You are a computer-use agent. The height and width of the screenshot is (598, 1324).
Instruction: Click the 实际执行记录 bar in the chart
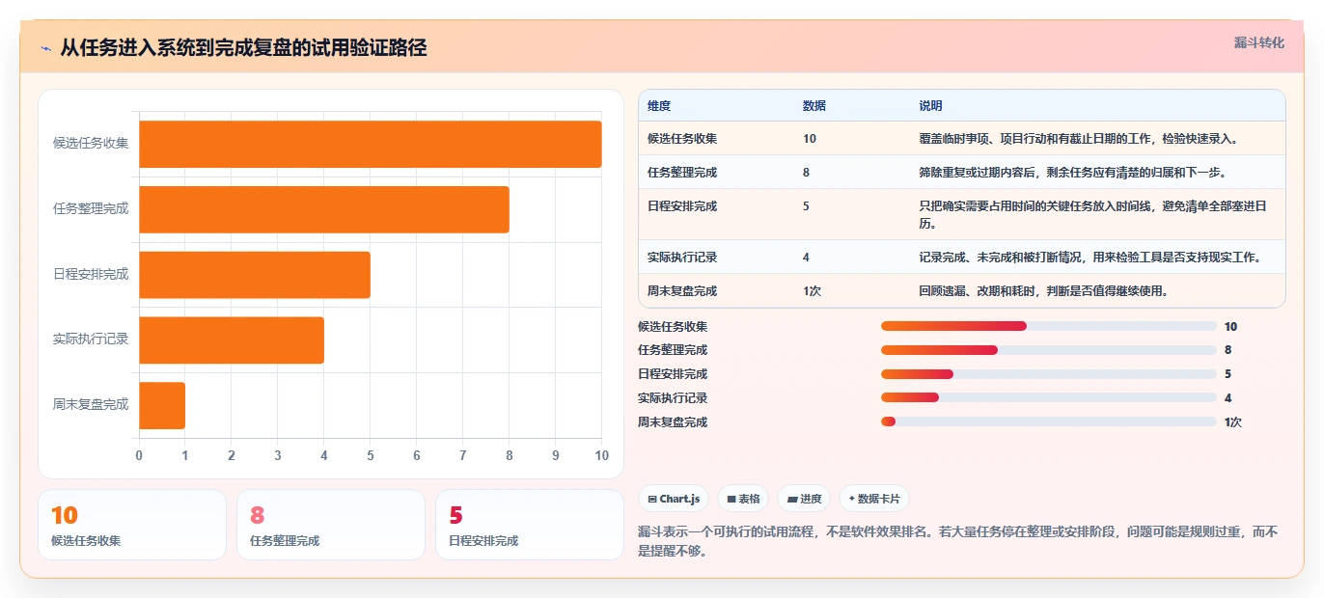tap(232, 340)
